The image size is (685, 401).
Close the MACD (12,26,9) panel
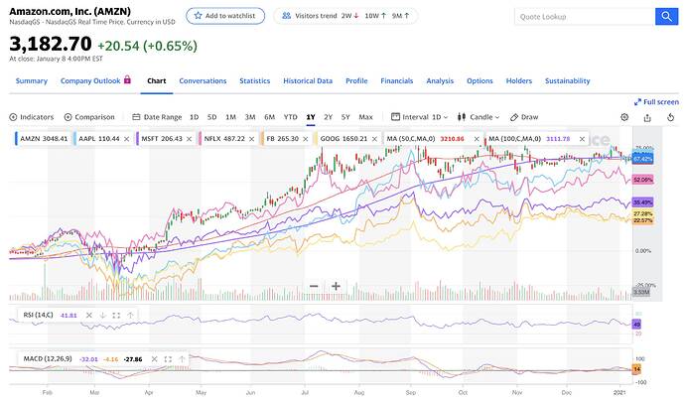tap(154, 359)
